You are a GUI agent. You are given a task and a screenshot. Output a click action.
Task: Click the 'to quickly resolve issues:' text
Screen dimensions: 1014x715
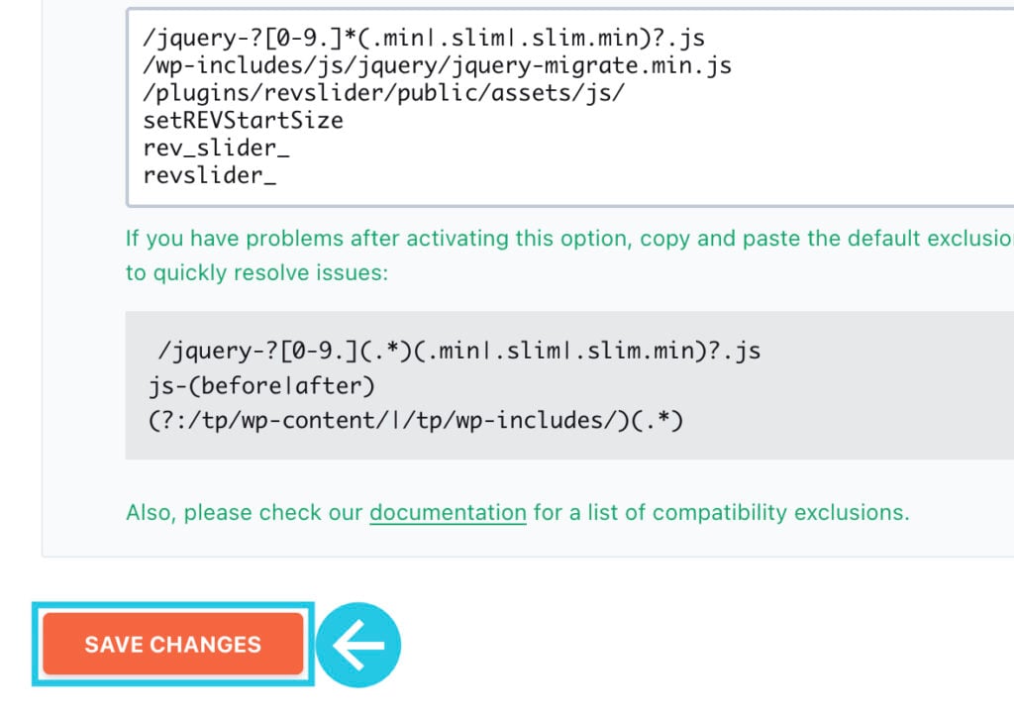point(256,272)
